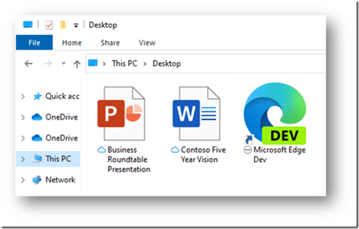The image size is (359, 229).
Task: Expand the This PC tree node
Action: (23, 159)
